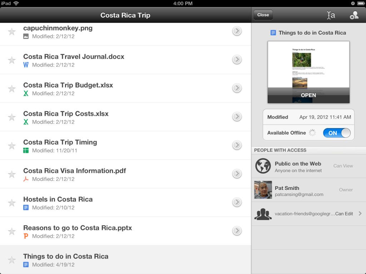Open Reasons to go to Costa Rica.pptx
Image resolution: width=366 pixels, height=274 pixels.
tap(78, 228)
